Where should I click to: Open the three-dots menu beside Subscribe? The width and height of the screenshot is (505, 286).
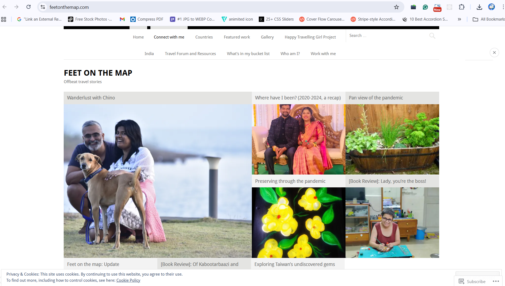click(496, 281)
